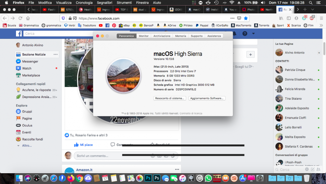Image resolution: width=326 pixels, height=184 pixels.
Task: Click Pocket save icon in URL bar
Action: [x=239, y=18]
